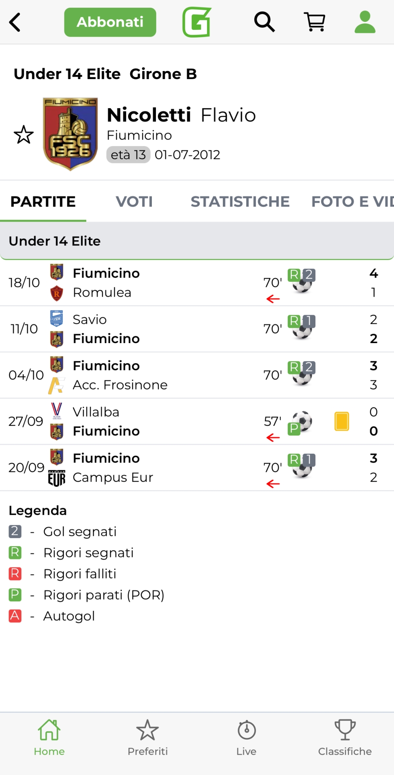Open the Fiumicino vs Romulea match
The width and height of the screenshot is (394, 775).
pos(161,283)
